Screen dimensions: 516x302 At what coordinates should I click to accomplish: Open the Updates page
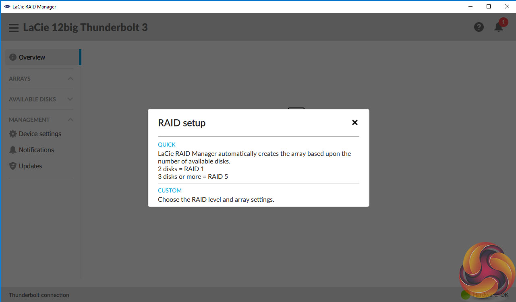pos(25,166)
